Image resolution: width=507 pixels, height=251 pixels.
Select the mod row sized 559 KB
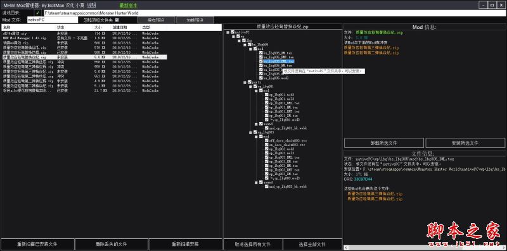pos(84,66)
